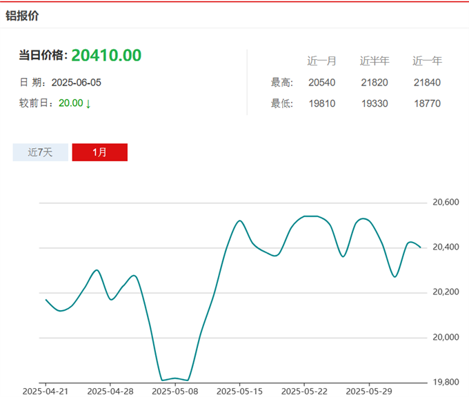Click the 2025-05-22 axis label
Viewport: 469px width, 397px height.
click(304, 391)
